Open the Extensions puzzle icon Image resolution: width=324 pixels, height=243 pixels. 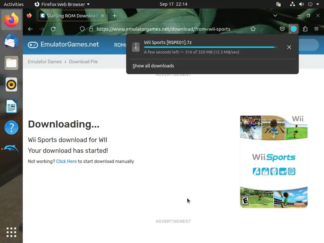(x=305, y=29)
